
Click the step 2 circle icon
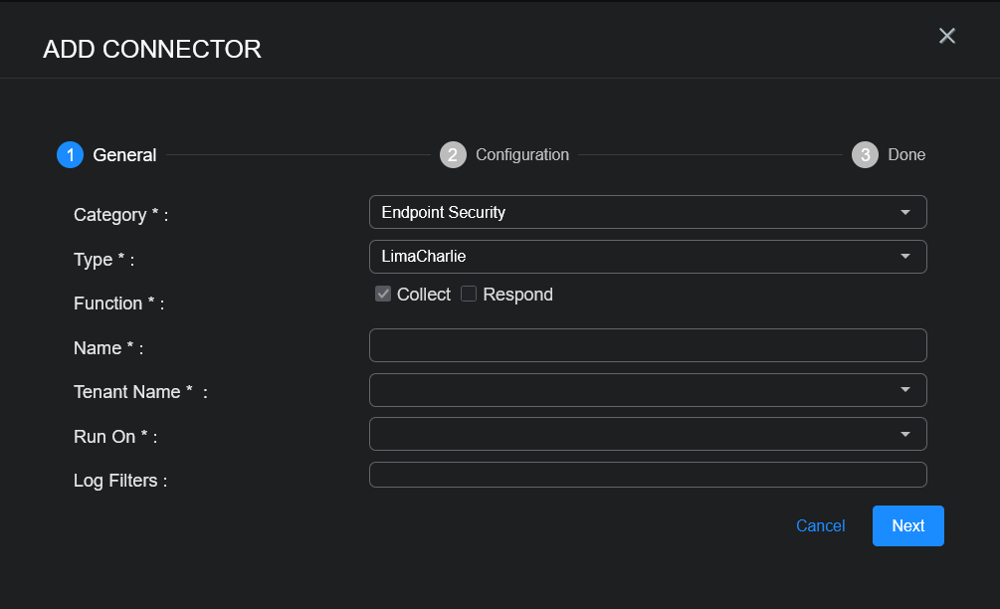453,155
